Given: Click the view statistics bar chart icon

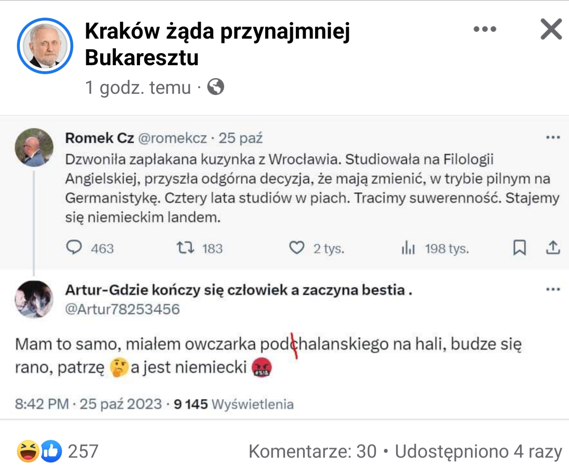Looking at the screenshot, I should point(408,247).
